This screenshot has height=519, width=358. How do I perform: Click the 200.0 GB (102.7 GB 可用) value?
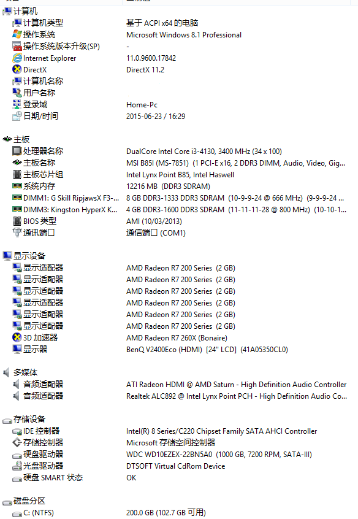point(166,512)
